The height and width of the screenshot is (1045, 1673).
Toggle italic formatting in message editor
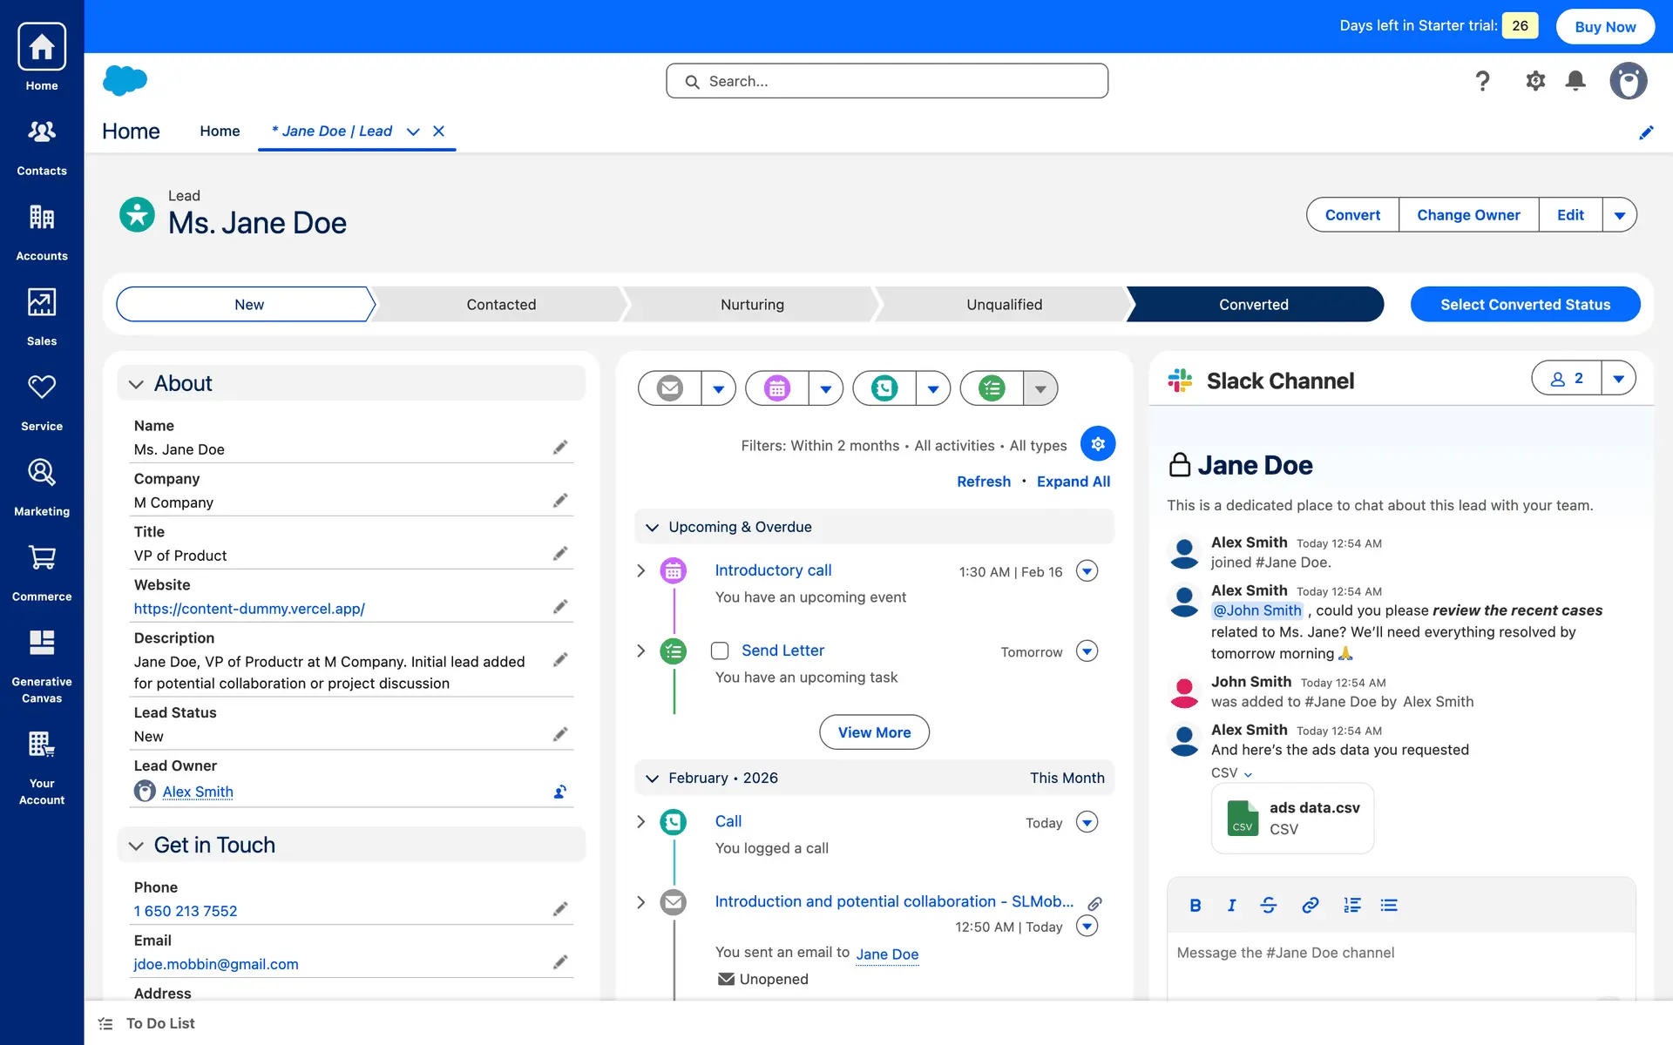(x=1231, y=906)
